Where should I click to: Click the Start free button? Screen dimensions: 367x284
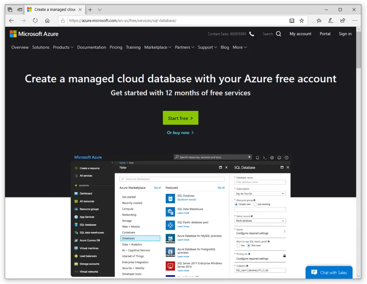[x=181, y=118]
